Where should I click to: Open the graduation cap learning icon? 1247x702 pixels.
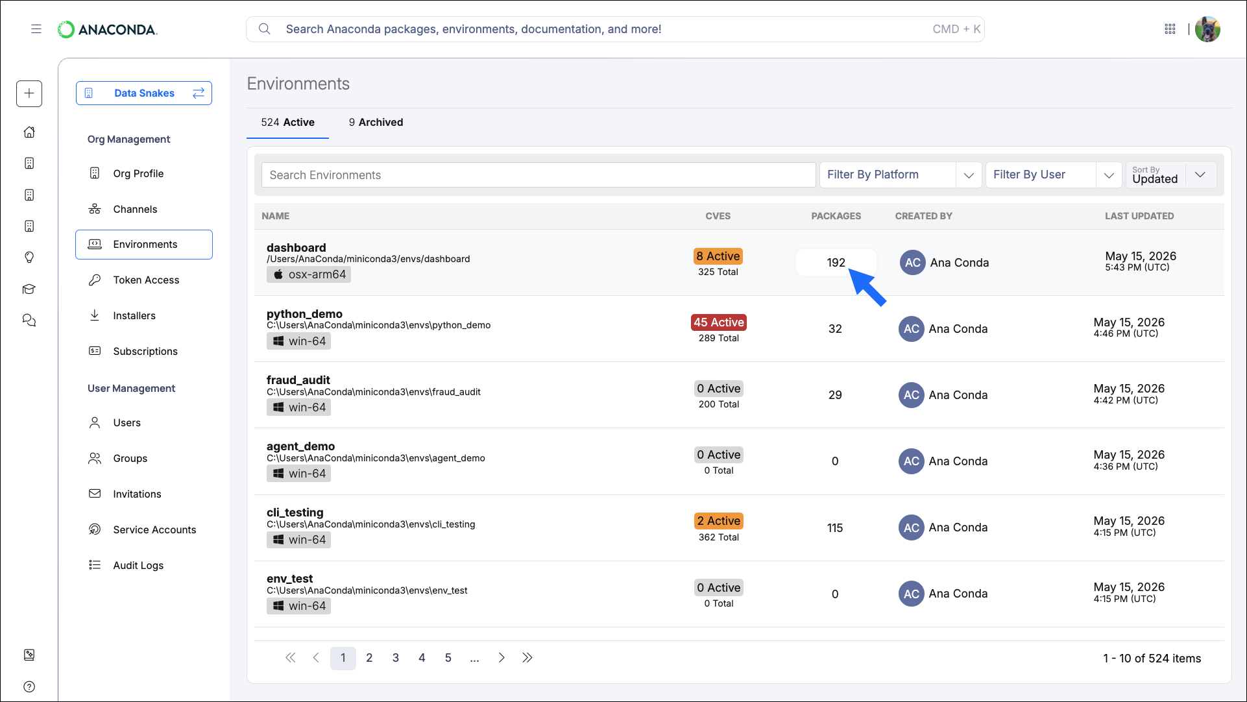pos(29,289)
